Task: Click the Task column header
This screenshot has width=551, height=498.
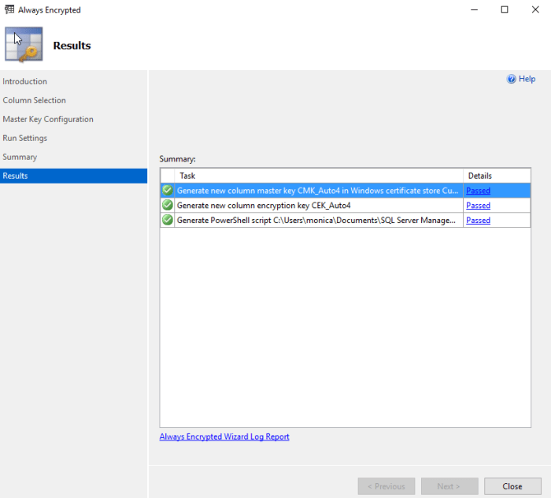Action: coord(319,176)
